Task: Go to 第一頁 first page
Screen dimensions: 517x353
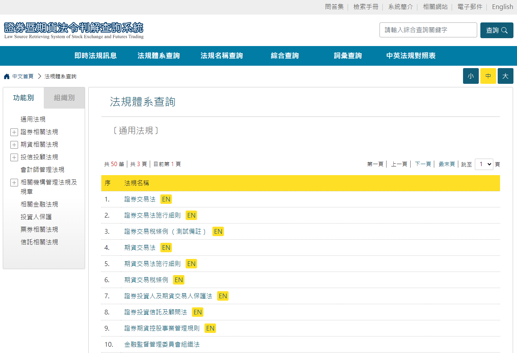Action: click(375, 164)
